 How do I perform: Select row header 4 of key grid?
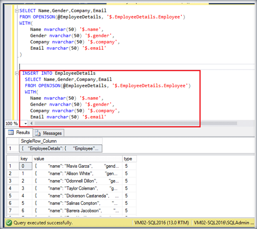pyautogui.click(x=13, y=188)
